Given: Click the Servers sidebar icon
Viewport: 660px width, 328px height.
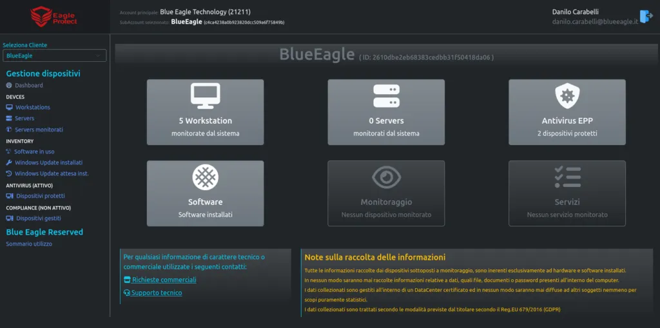Looking at the screenshot, I should pos(9,119).
